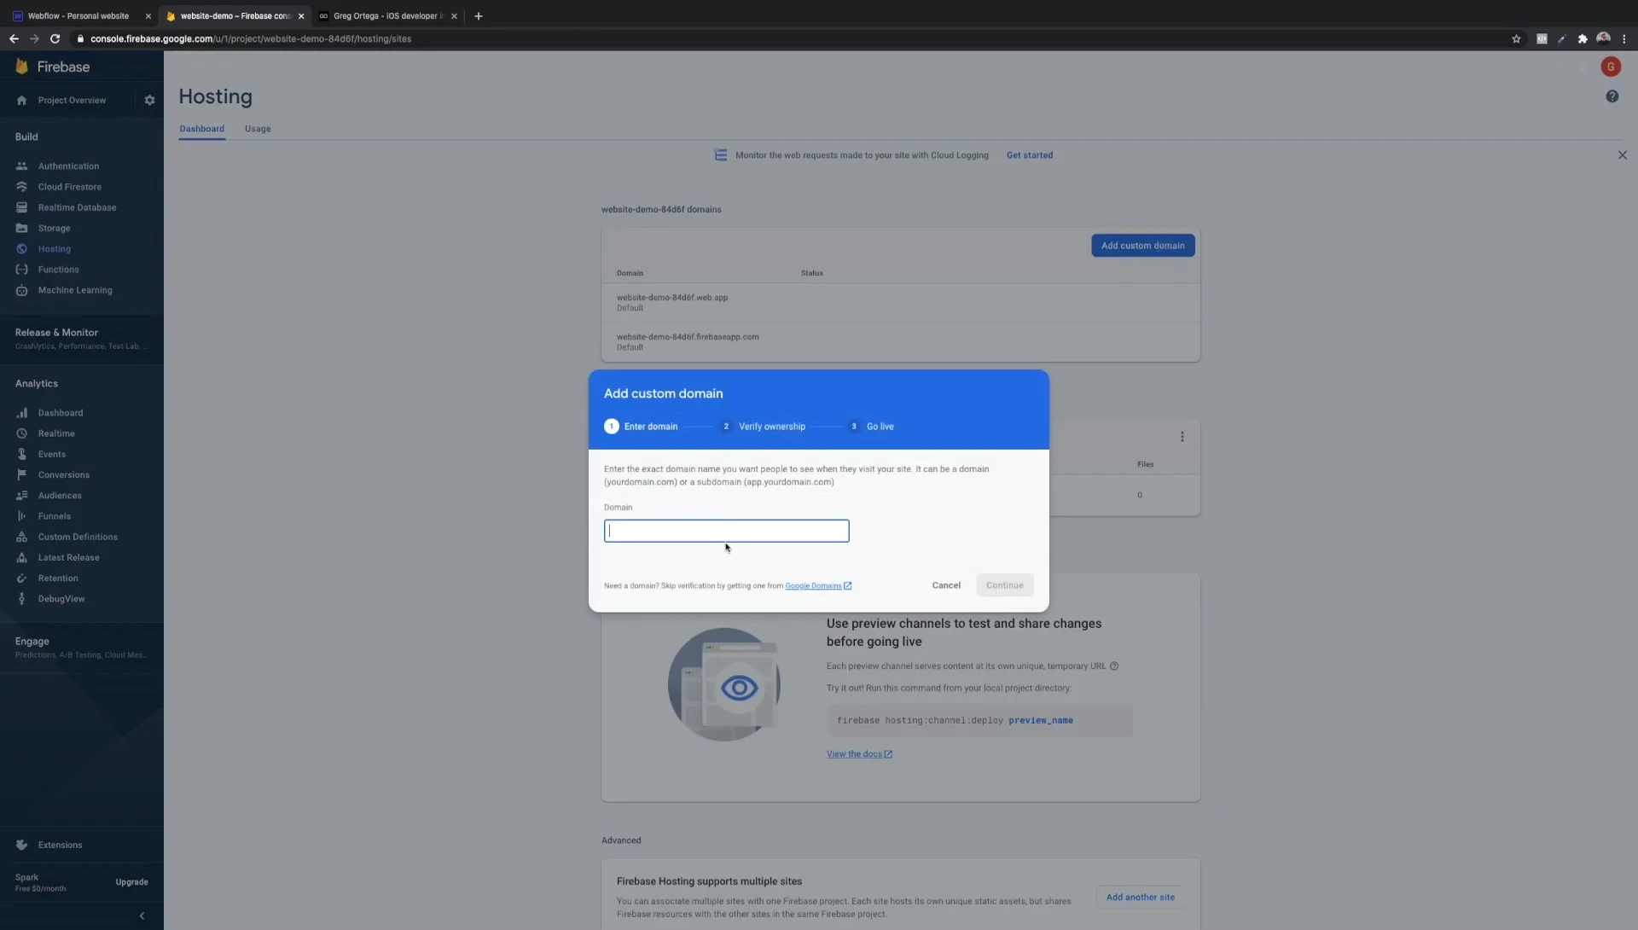Open Conversions in sidebar
The height and width of the screenshot is (930, 1638).
63,475
